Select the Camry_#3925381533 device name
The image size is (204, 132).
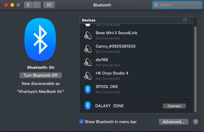(116, 46)
